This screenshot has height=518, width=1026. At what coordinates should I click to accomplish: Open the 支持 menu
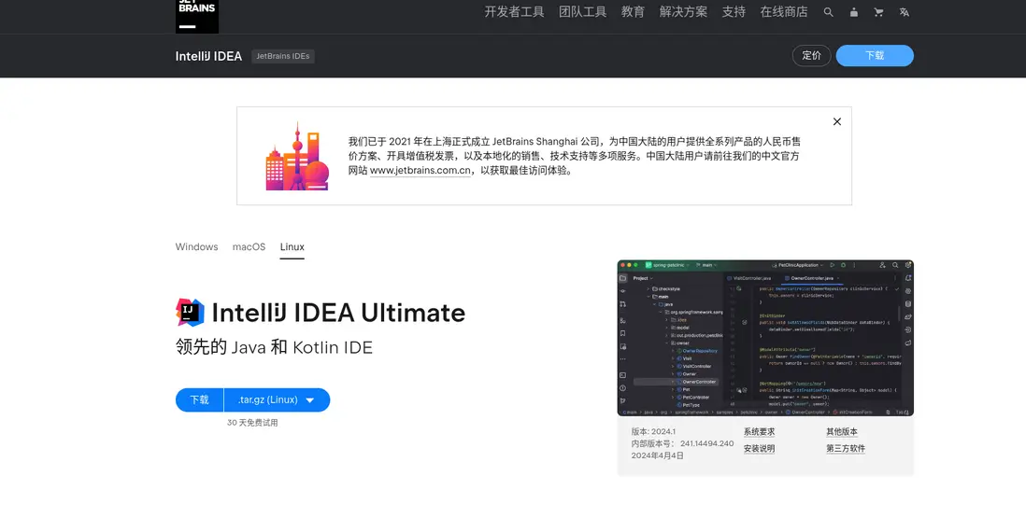click(734, 12)
